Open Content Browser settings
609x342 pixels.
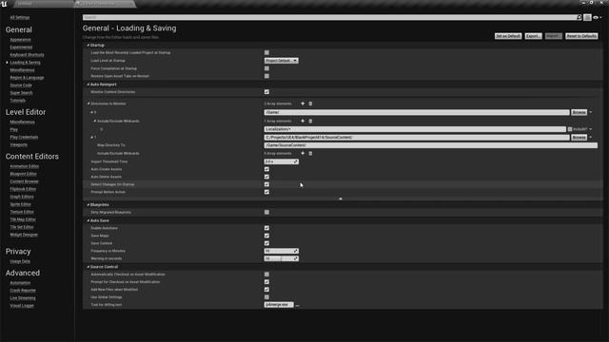pos(24,181)
